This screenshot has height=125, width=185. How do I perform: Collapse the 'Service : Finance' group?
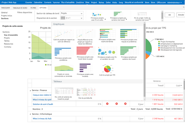[x=30, y=91]
